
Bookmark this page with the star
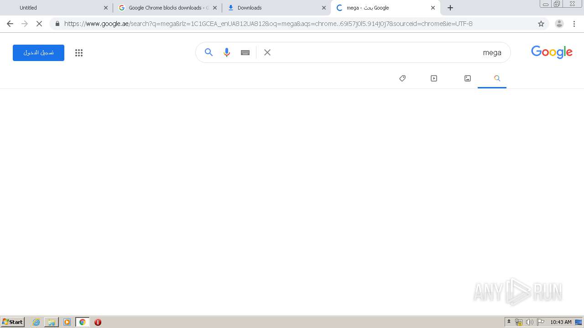click(x=541, y=24)
